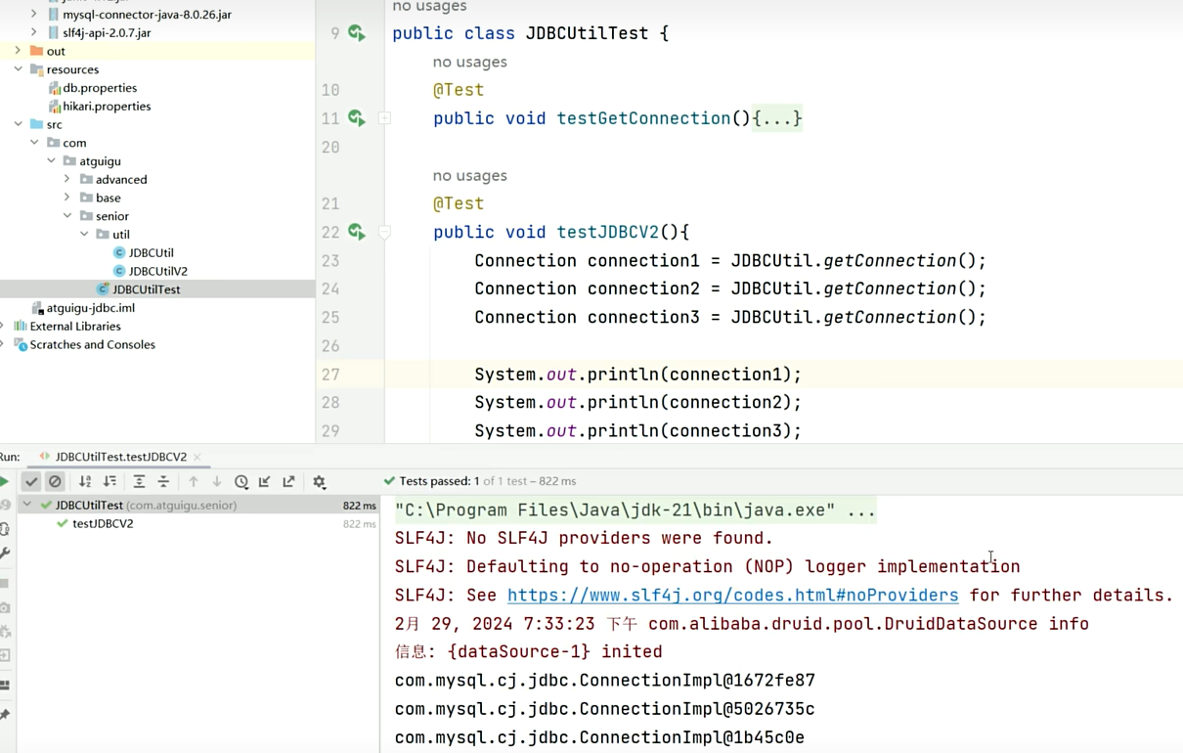
Task: Run JDBCUtilTest class from gutter icon
Action: coord(357,33)
